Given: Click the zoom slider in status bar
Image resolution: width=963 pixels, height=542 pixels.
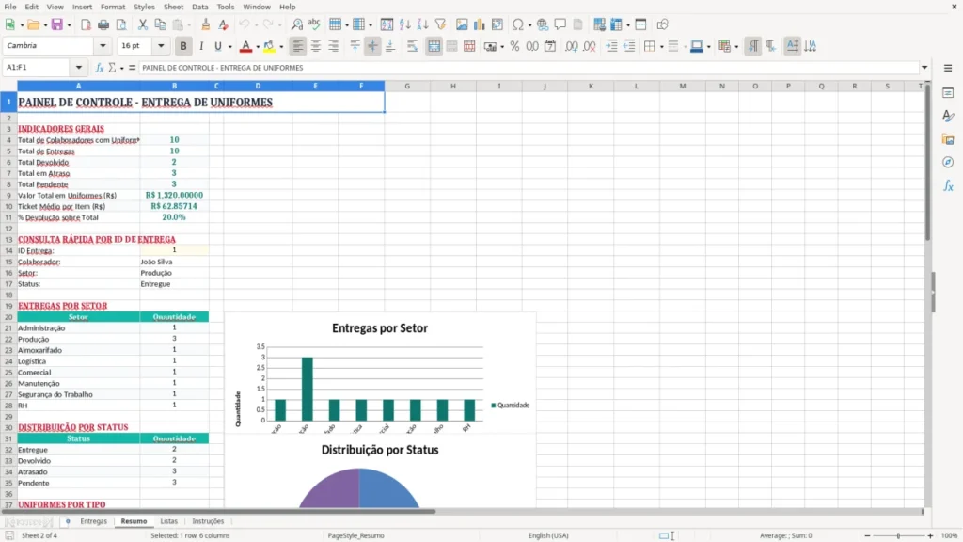Looking at the screenshot, I should click(x=898, y=535).
